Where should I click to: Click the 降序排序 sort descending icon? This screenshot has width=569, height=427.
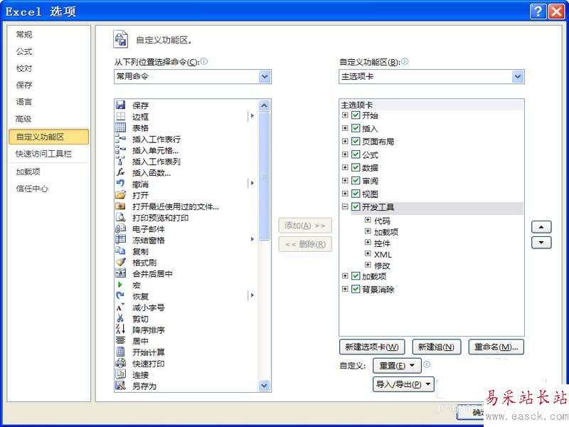coord(120,330)
